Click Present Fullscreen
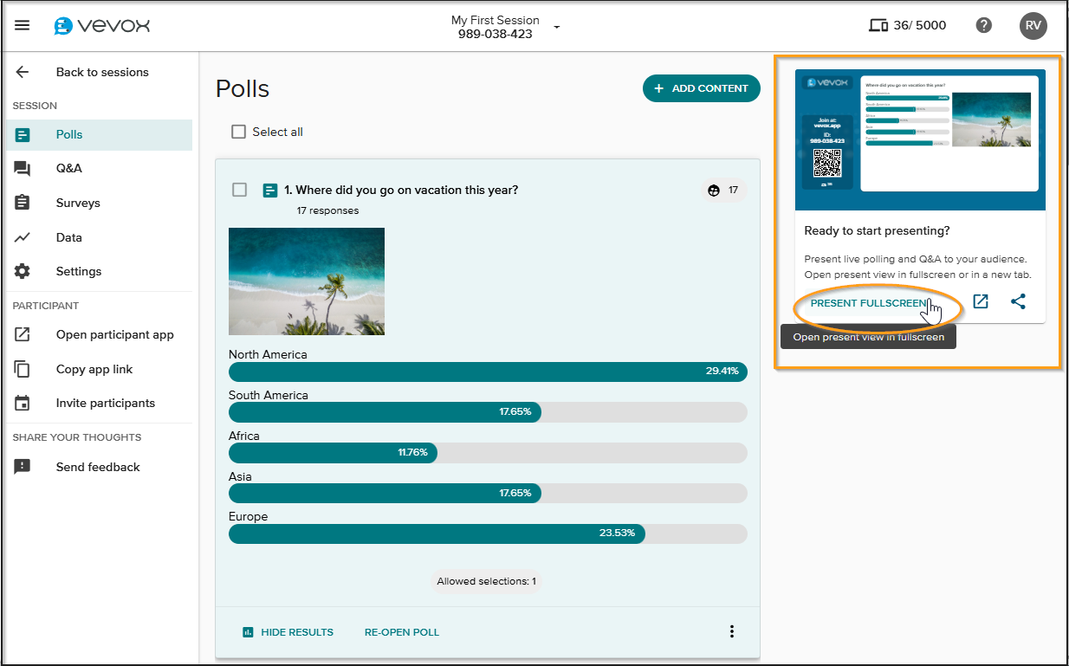The height and width of the screenshot is (666, 1069). coord(868,303)
